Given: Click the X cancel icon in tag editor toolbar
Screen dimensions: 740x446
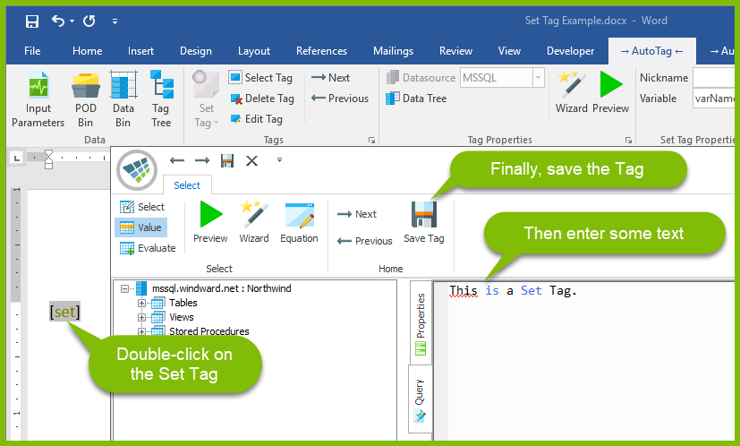Looking at the screenshot, I should click(252, 160).
